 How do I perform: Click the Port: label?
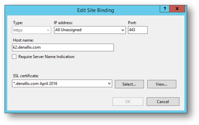coord(132,23)
